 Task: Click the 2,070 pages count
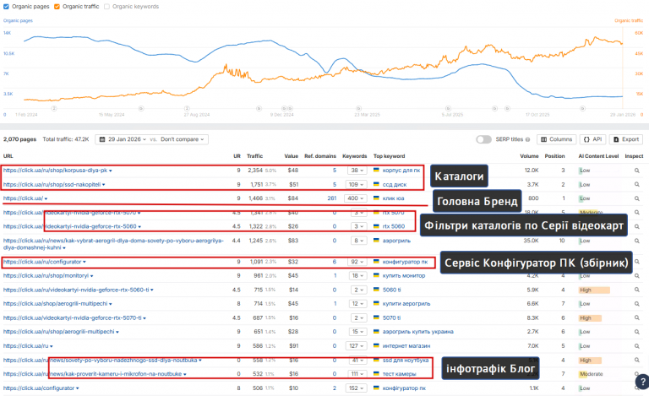(x=20, y=139)
